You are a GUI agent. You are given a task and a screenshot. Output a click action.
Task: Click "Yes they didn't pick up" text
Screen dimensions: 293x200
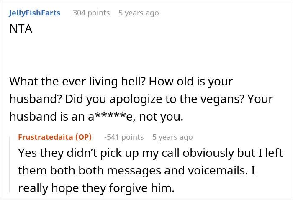[78, 153]
